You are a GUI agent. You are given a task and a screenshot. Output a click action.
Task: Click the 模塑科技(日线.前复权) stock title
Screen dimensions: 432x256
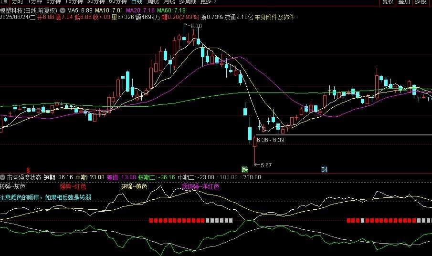tap(29, 10)
